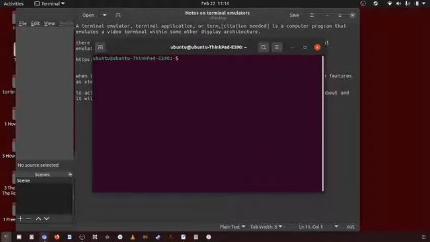The height and width of the screenshot is (242, 430).
Task: Expand the Open recent files arrow
Action: pyautogui.click(x=105, y=15)
